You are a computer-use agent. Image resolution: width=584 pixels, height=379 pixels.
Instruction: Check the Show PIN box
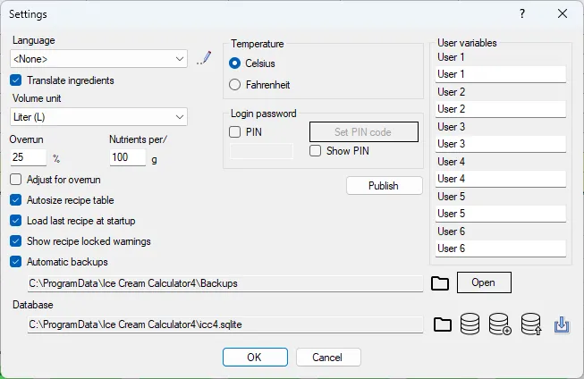point(315,151)
